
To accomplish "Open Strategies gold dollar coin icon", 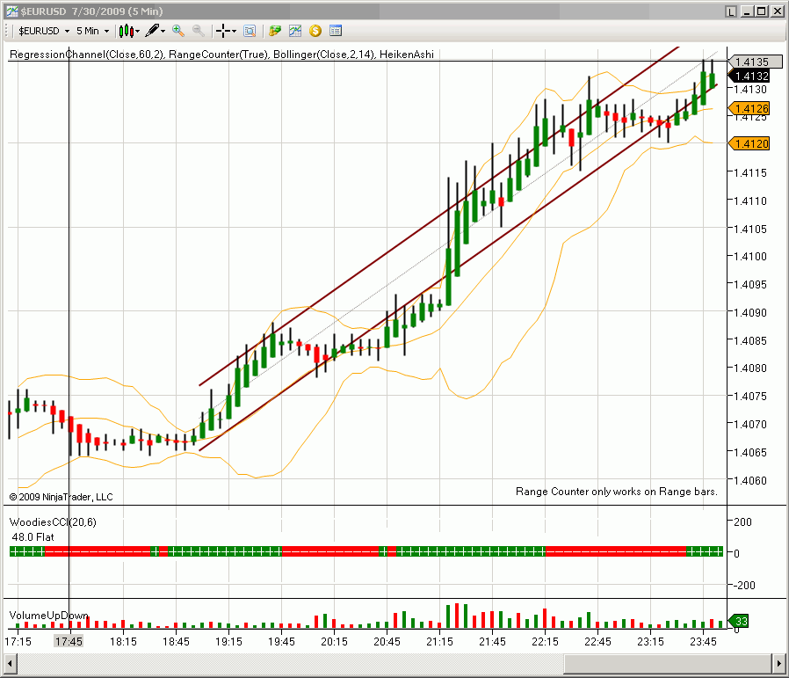I will (x=315, y=32).
